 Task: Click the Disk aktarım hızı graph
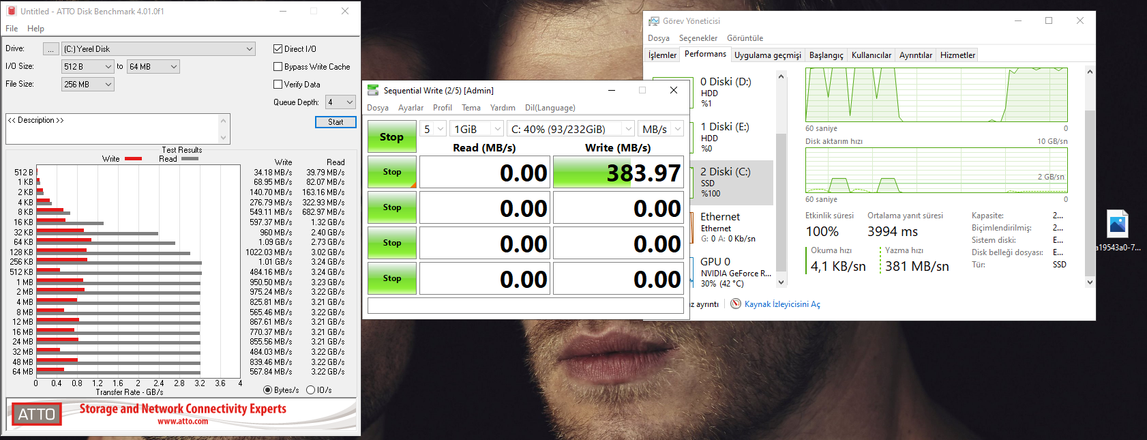click(936, 170)
